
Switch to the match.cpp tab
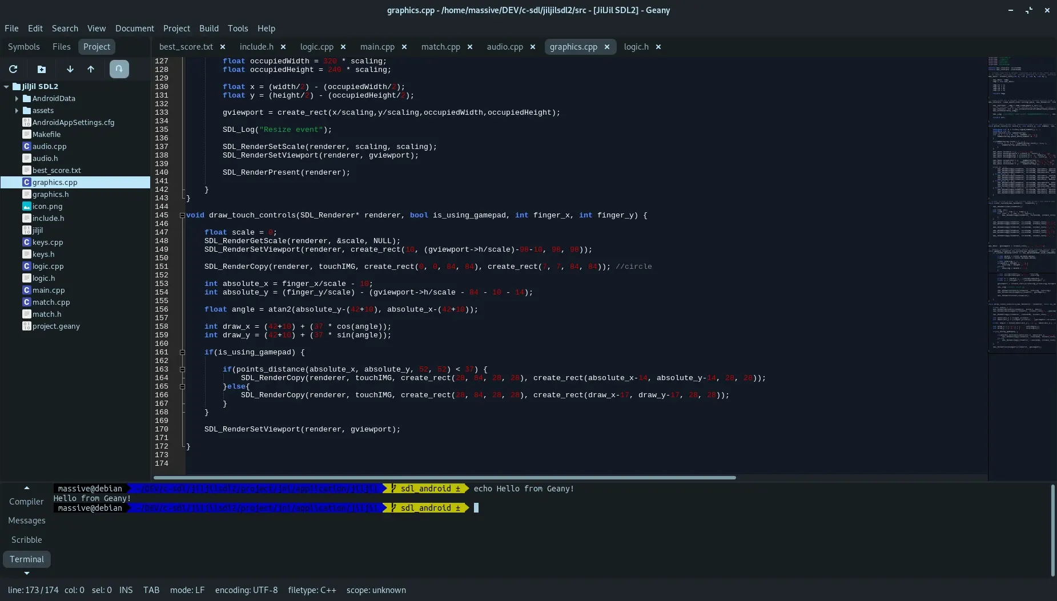(x=440, y=47)
